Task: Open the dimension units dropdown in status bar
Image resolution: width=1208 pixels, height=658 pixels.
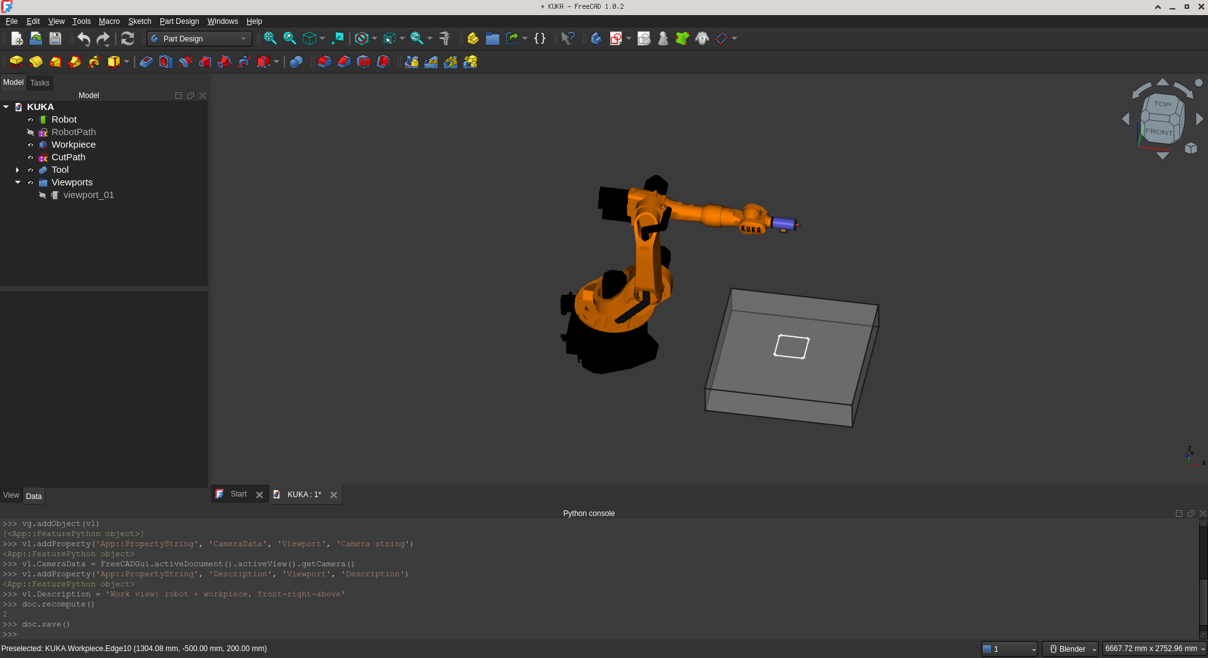Action: point(1155,649)
